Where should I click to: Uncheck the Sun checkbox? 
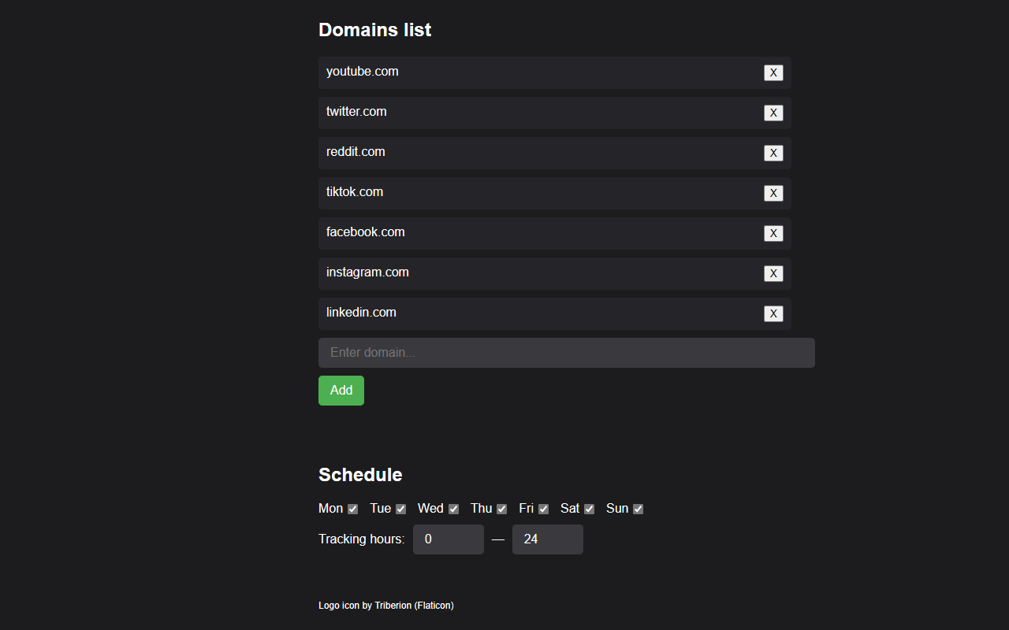pos(638,510)
